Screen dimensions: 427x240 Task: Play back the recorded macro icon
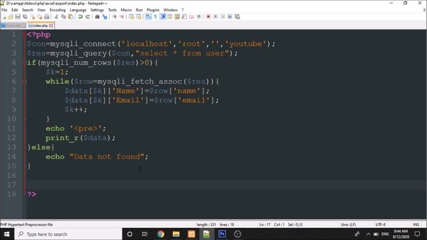(x=223, y=17)
